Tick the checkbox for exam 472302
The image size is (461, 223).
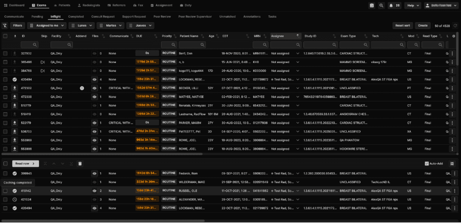coord(5,88)
